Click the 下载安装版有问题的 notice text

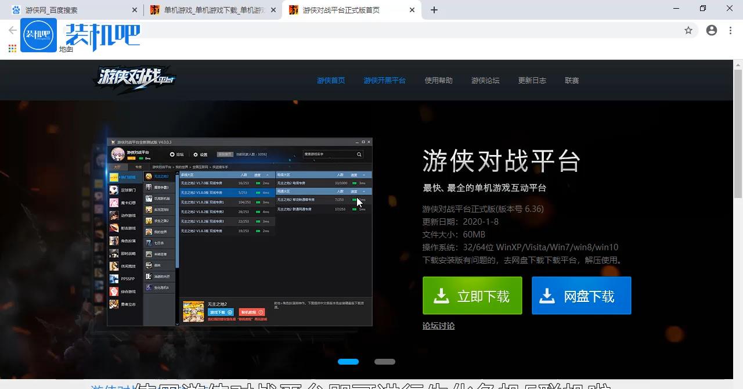tap(524, 260)
